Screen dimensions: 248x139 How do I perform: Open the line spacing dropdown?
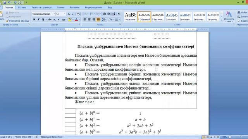point(104,20)
